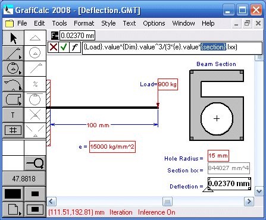Screen dimensions: 266x220
Task: Click the Hole Radius = label
Action: coord(184,159)
